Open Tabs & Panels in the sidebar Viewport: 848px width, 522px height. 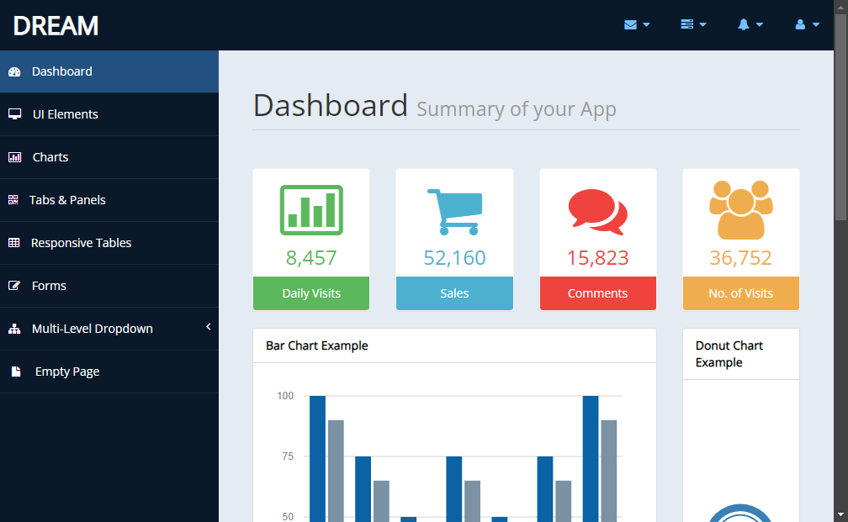point(109,200)
